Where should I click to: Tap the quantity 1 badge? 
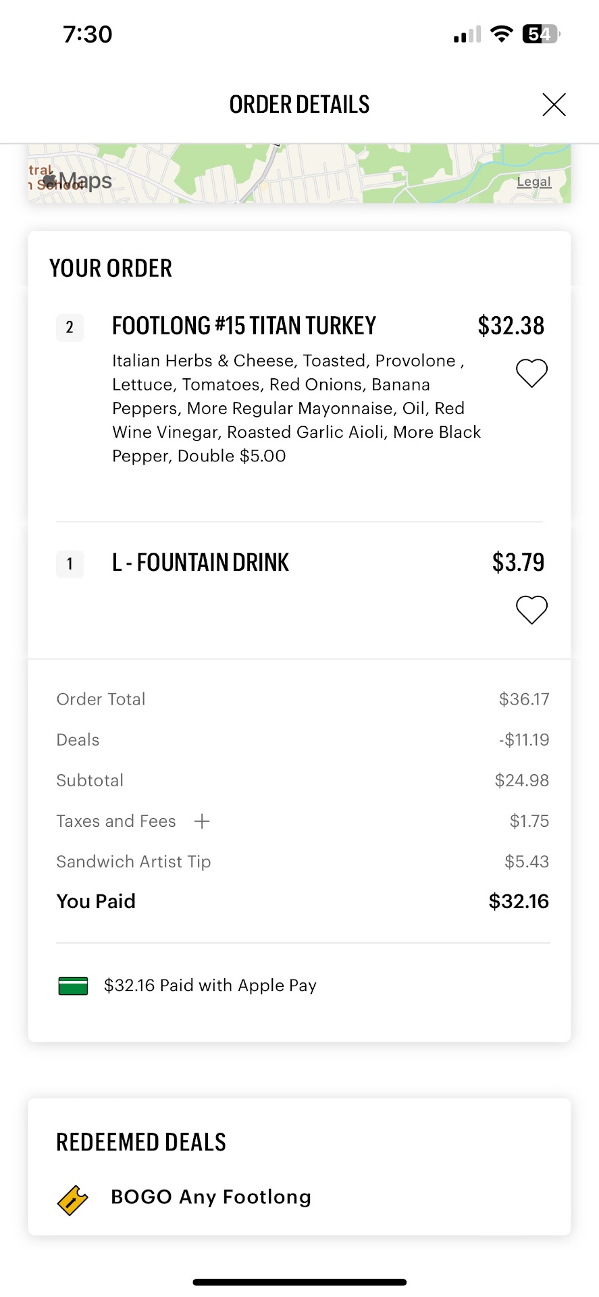70,564
